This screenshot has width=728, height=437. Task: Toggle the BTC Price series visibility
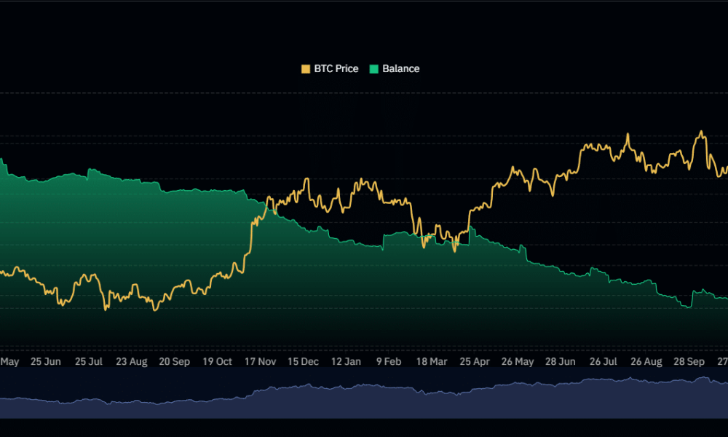coord(330,68)
